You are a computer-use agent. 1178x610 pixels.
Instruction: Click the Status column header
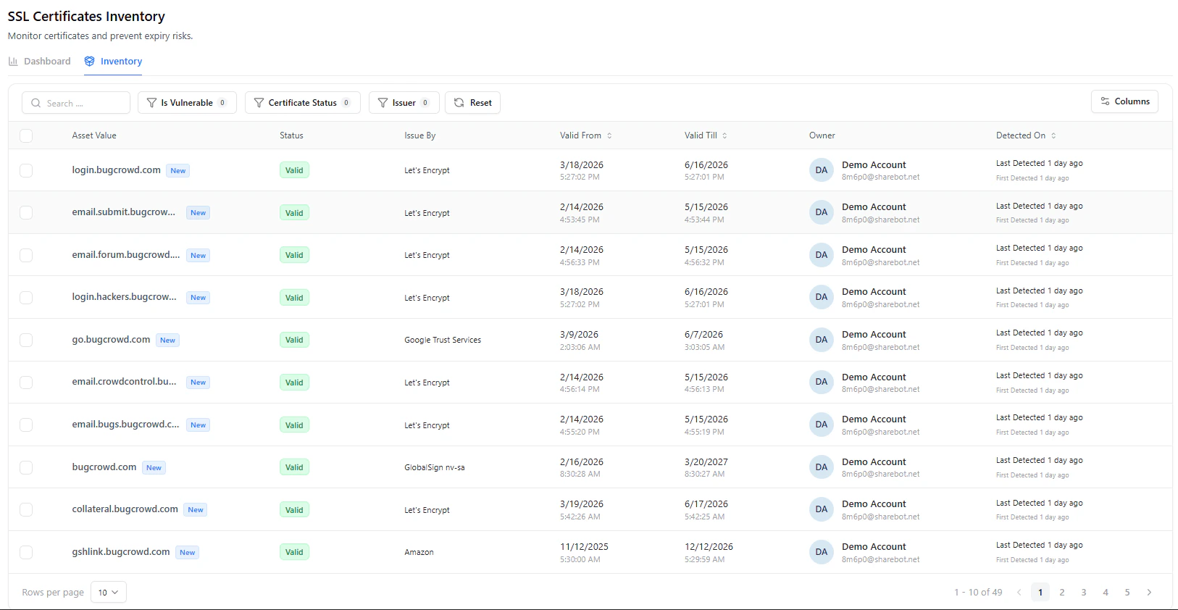pyautogui.click(x=291, y=135)
